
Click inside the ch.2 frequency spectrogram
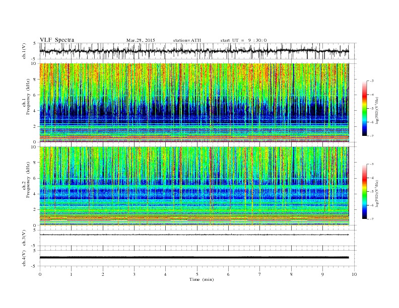point(194,186)
